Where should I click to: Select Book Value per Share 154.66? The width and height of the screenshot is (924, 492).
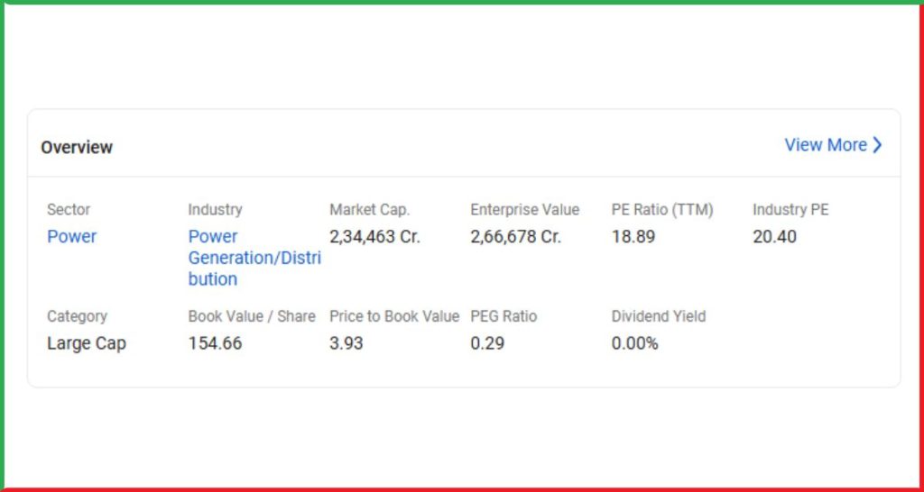[215, 343]
